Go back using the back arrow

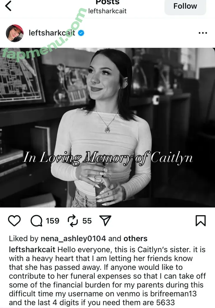pyautogui.click(x=8, y=6)
